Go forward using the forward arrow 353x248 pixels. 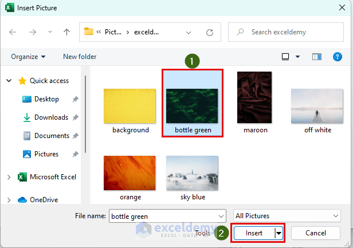(x=33, y=32)
